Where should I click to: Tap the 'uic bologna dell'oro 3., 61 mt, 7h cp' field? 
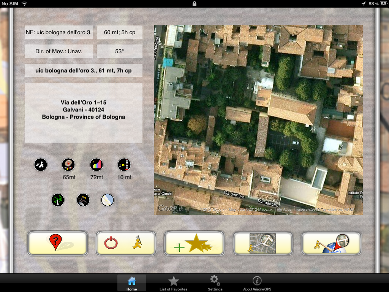[83, 70]
